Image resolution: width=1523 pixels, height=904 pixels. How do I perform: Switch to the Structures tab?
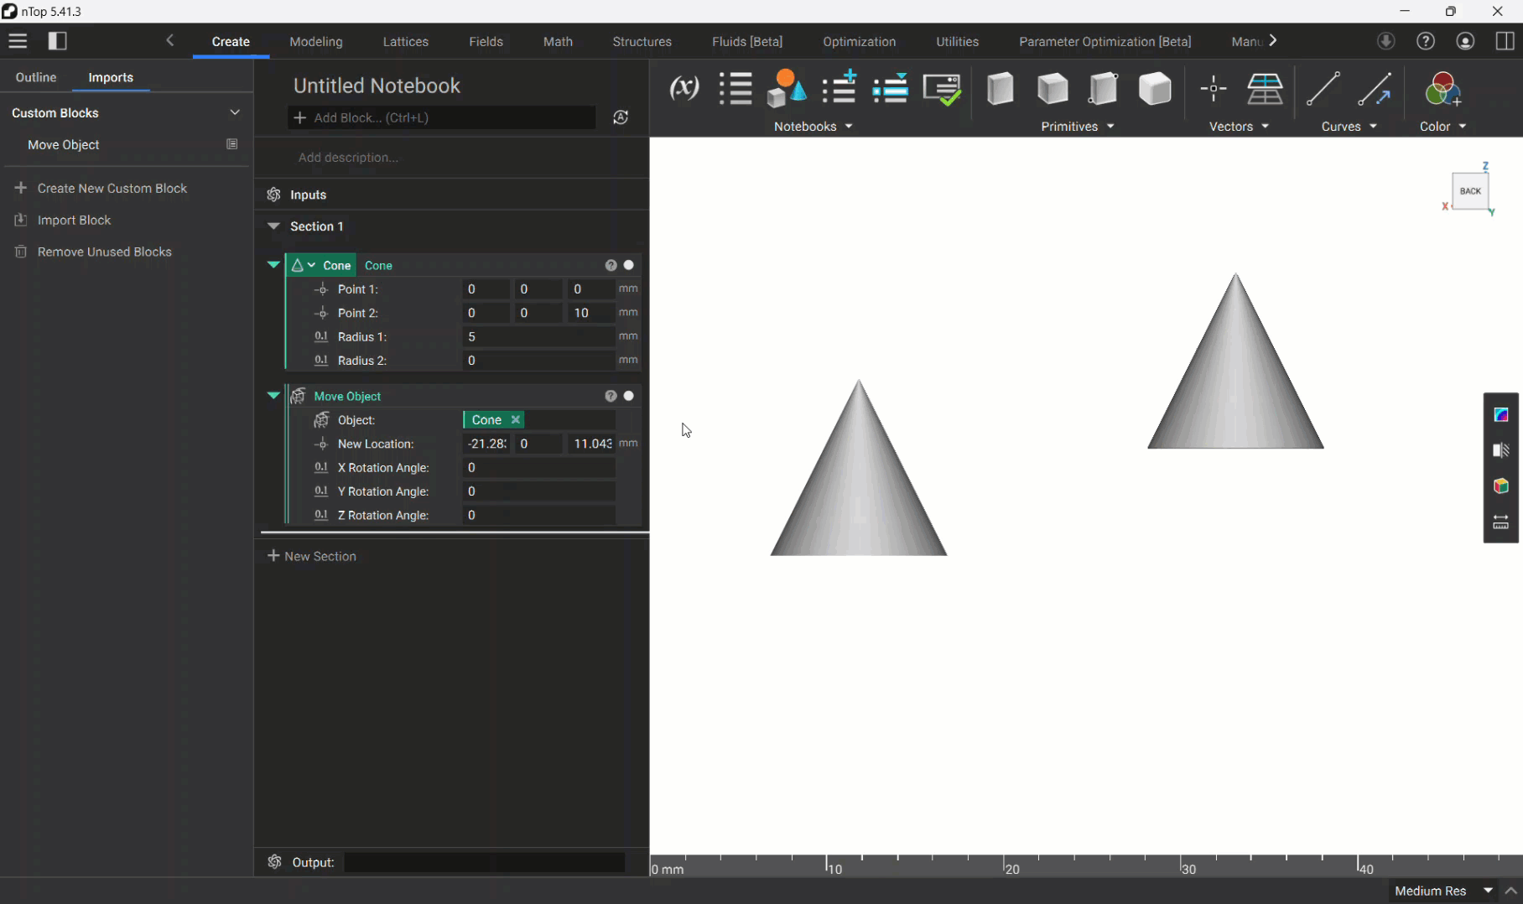click(642, 41)
